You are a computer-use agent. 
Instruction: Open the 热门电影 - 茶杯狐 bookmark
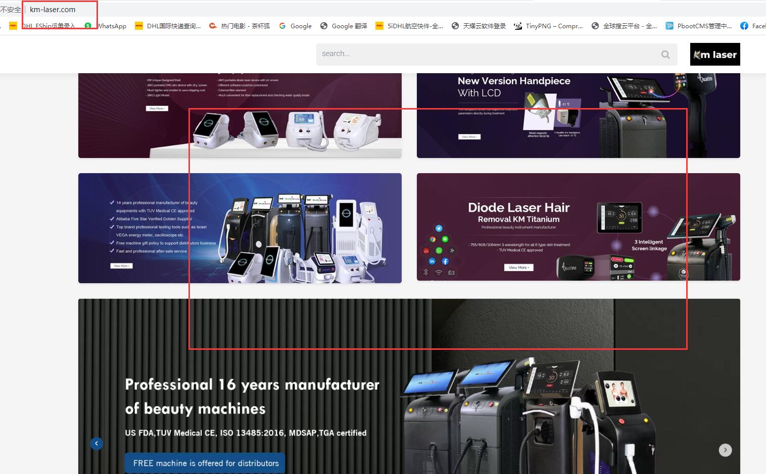(x=240, y=26)
